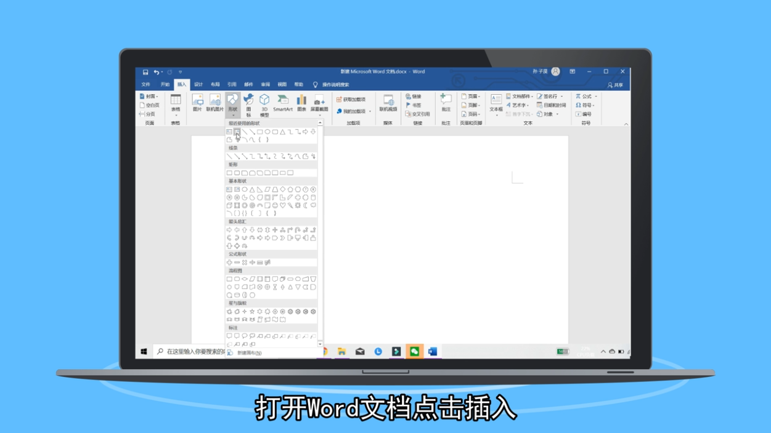Expand the 我的加载项 dropdown
The width and height of the screenshot is (771, 433).
(354, 111)
